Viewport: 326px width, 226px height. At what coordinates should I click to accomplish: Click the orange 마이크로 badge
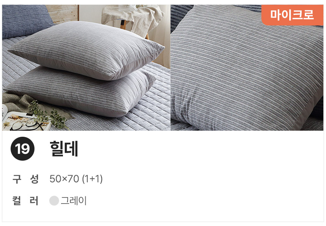point(292,15)
